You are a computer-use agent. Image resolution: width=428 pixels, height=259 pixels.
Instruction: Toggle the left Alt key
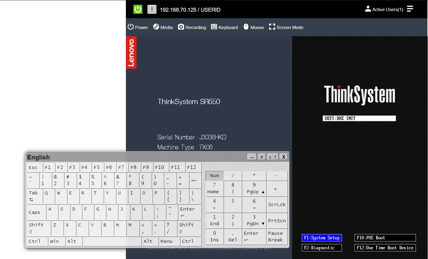click(x=74, y=241)
